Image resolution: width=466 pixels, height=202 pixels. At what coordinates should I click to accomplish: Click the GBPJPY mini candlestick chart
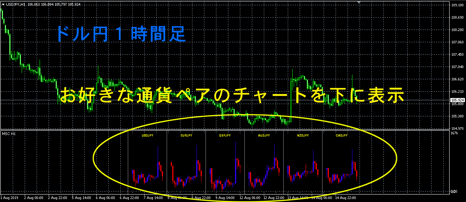click(x=225, y=167)
